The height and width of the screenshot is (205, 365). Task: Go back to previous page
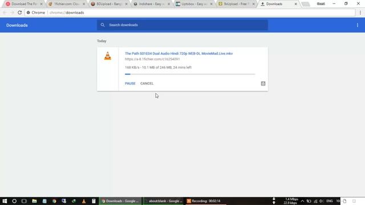[x=5, y=13]
